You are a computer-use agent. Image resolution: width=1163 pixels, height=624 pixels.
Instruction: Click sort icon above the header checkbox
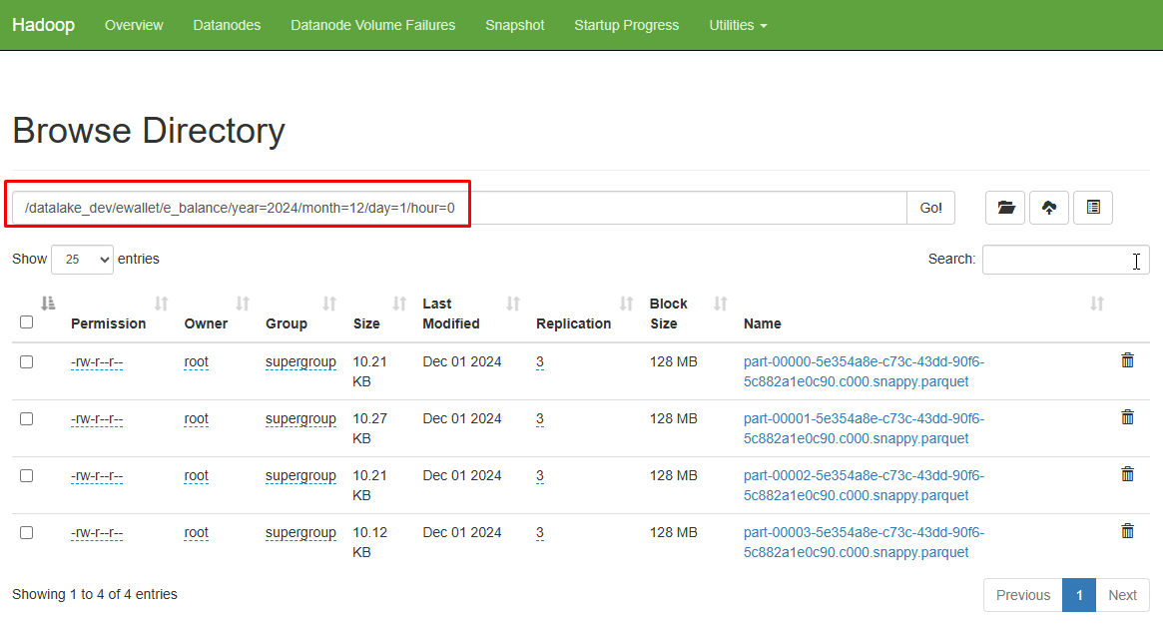click(48, 303)
